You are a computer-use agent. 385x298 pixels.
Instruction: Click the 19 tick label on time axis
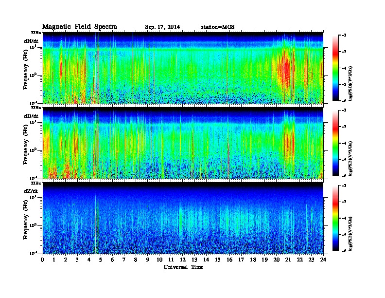tap(264, 260)
